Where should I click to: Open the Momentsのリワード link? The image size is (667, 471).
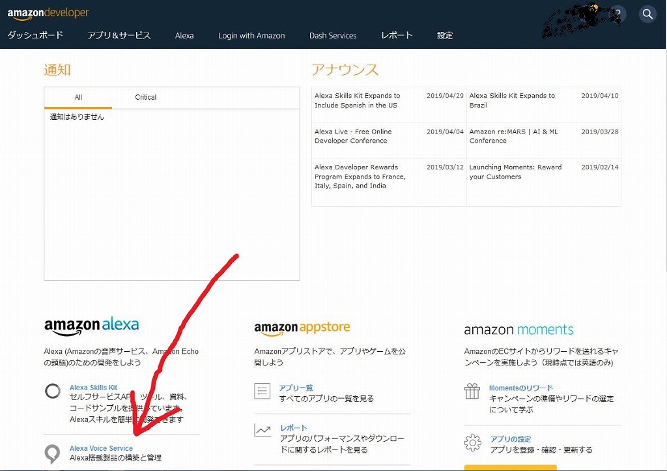pos(520,388)
